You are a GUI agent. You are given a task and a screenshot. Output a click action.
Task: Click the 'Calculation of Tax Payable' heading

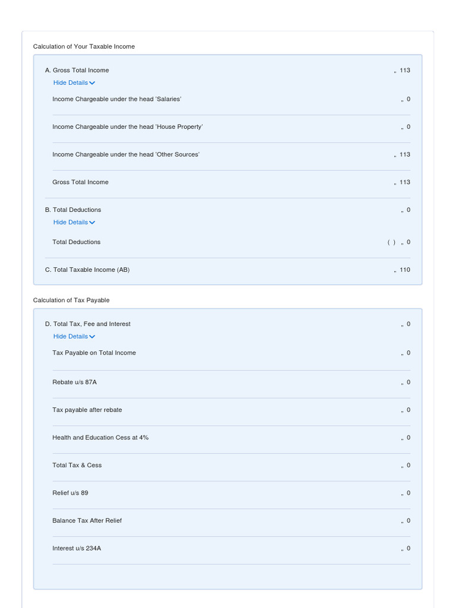[x=71, y=300]
